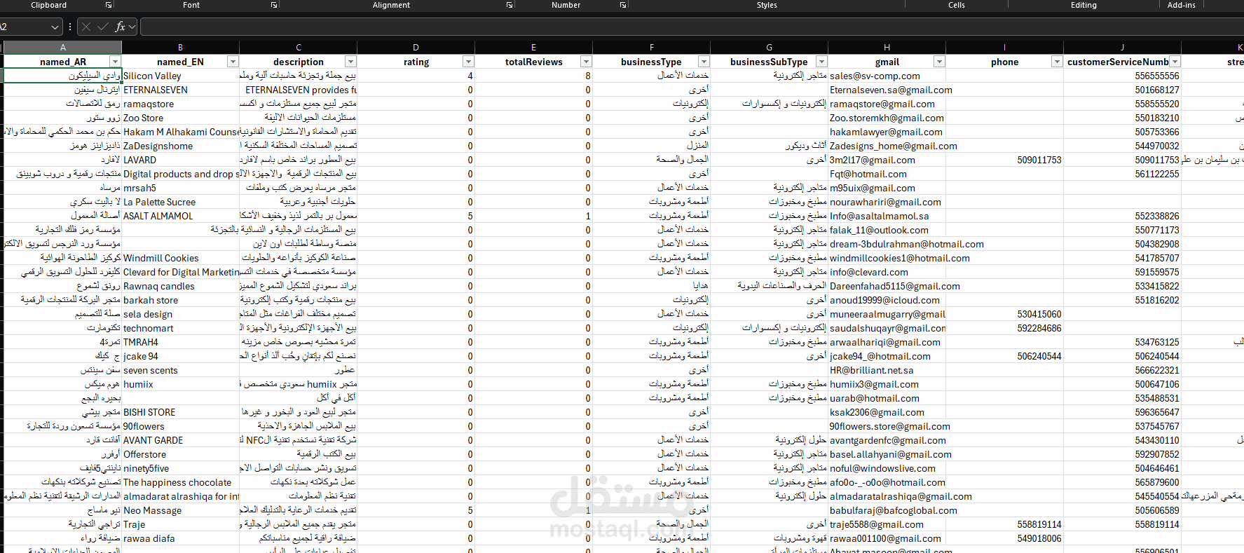Click the Enter checkmark formula bar icon

(103, 27)
